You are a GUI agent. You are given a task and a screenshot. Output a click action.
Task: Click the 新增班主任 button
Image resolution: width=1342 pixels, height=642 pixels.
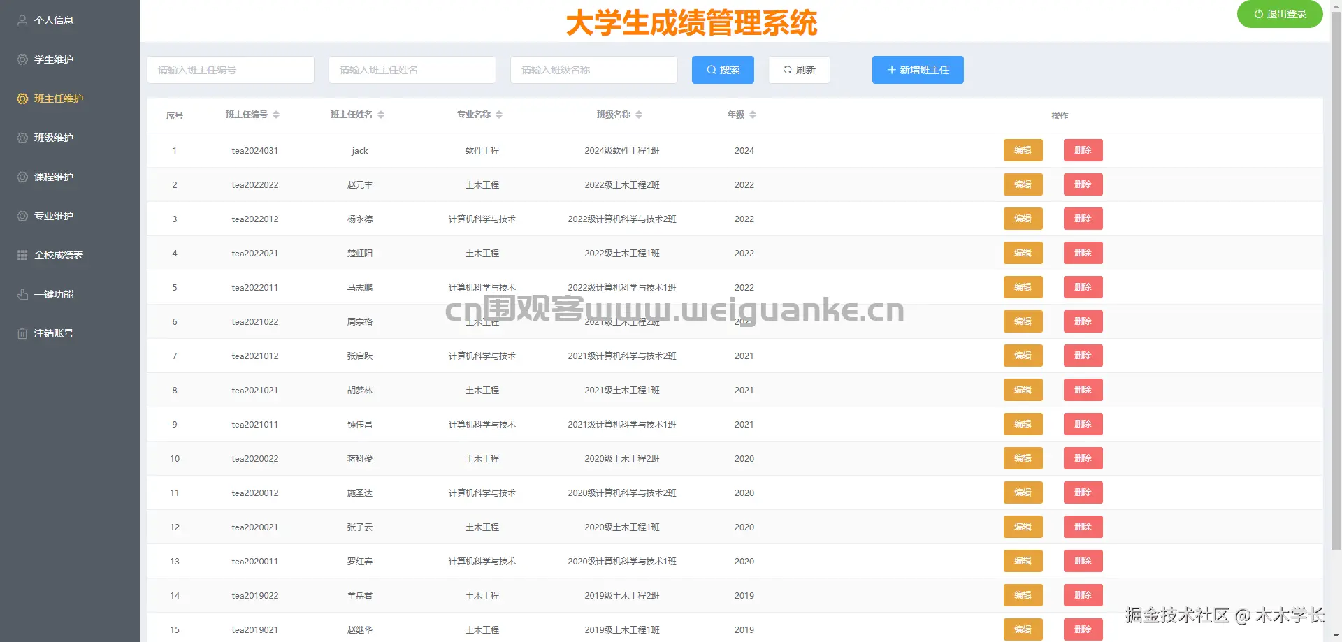(918, 70)
